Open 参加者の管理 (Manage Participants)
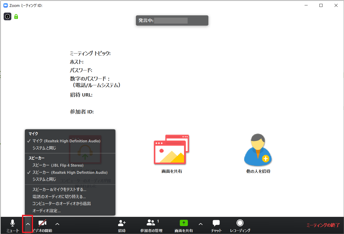344x234 pixels. click(x=152, y=225)
